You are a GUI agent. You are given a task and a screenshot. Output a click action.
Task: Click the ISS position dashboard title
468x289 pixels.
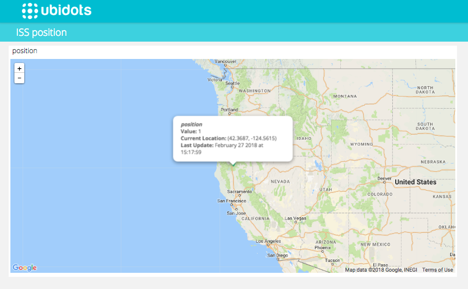tap(42, 32)
